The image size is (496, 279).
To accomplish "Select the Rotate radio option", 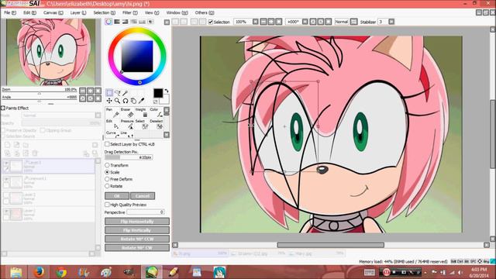I will [x=107, y=186].
